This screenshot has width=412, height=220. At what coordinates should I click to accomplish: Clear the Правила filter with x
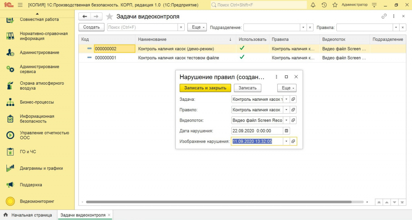[402, 27]
